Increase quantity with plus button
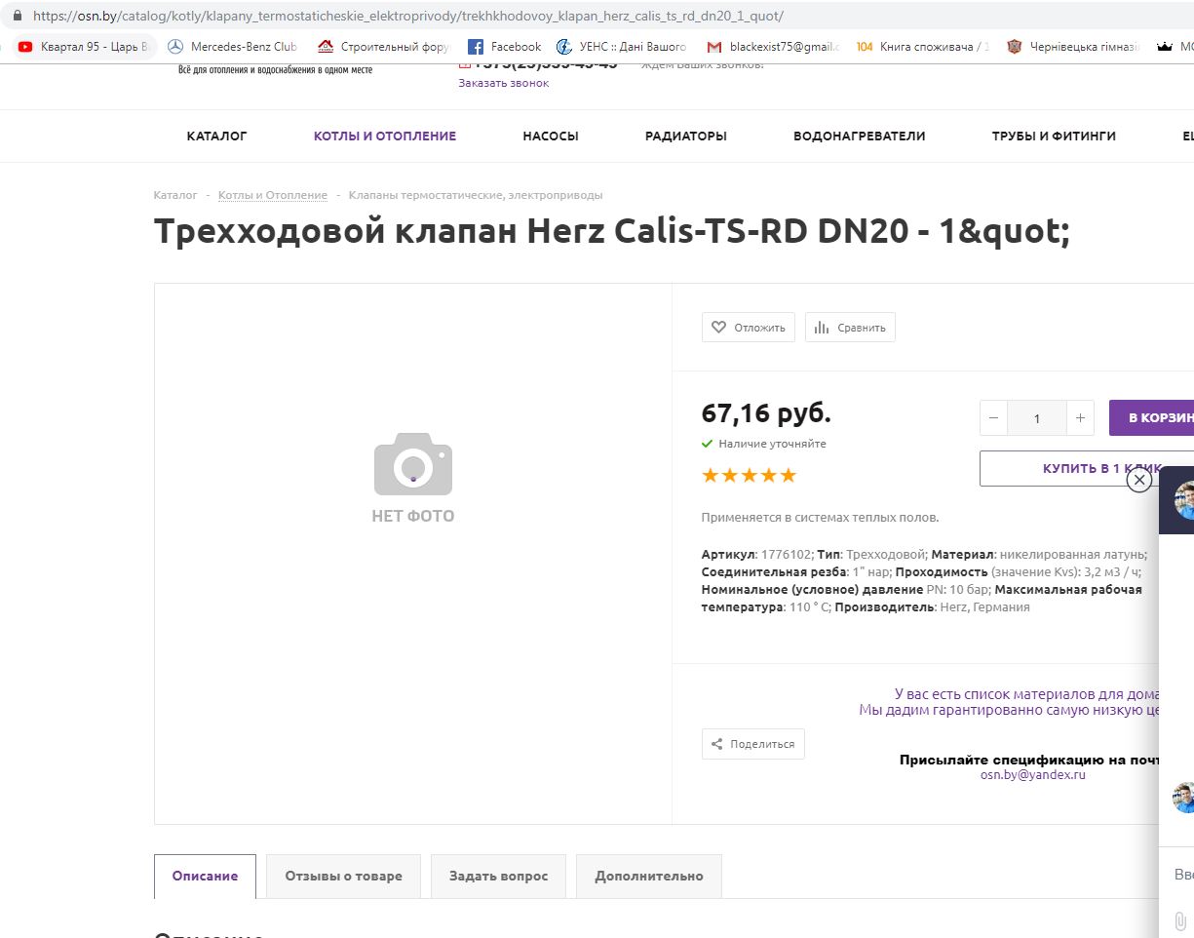1194x938 pixels. [x=1080, y=418]
